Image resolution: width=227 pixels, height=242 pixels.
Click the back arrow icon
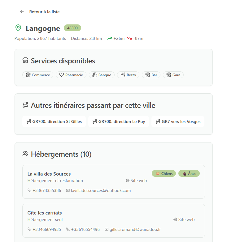(x=22, y=12)
